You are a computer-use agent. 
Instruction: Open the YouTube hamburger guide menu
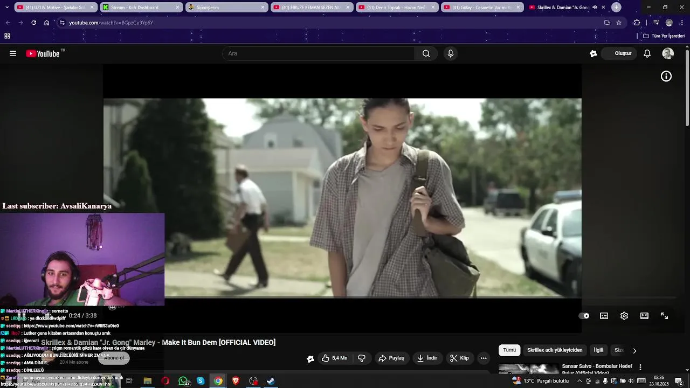click(x=13, y=53)
